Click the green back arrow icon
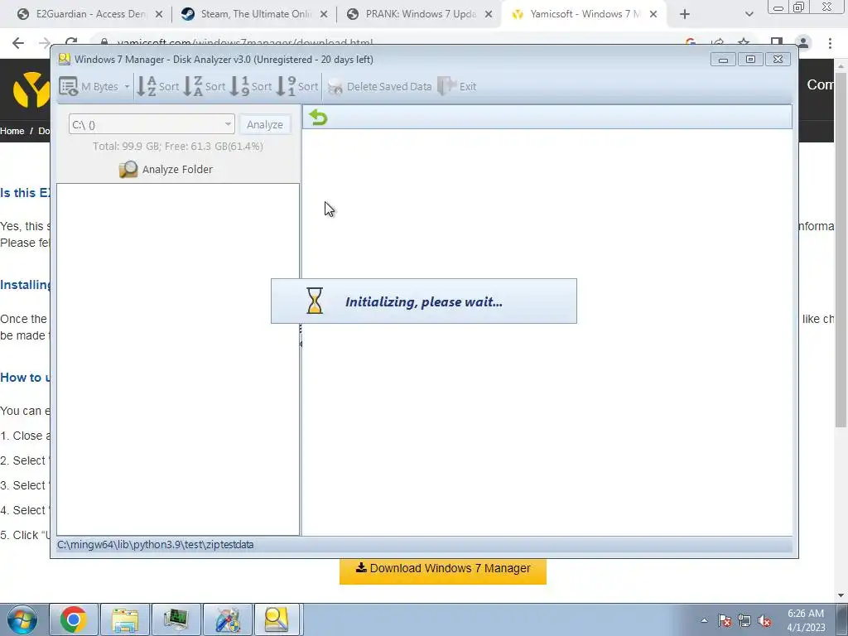This screenshot has width=848, height=636. (318, 118)
